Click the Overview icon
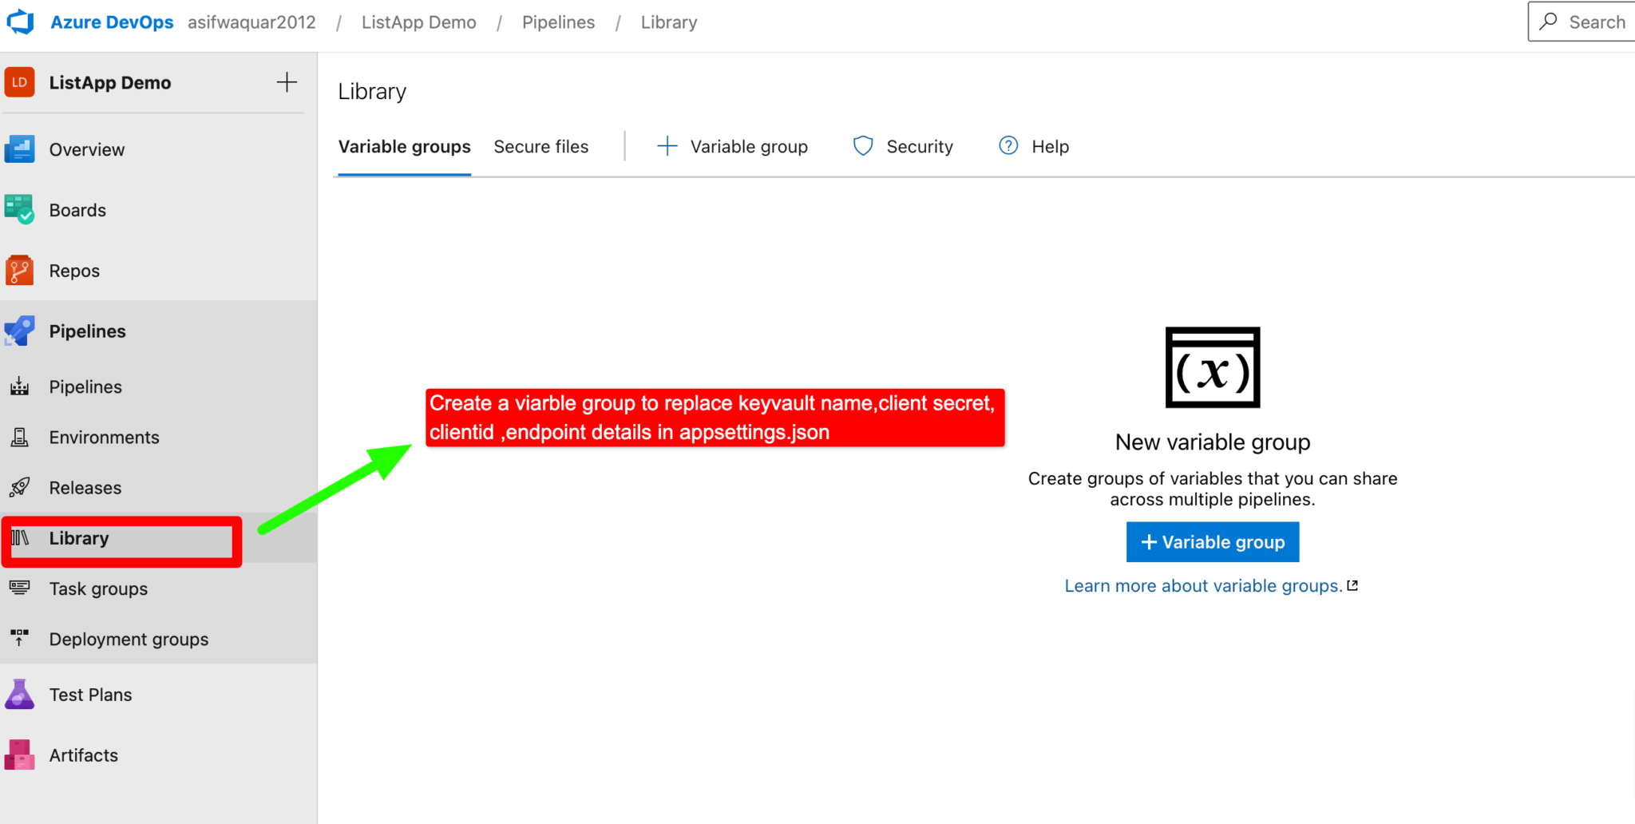 [x=19, y=149]
